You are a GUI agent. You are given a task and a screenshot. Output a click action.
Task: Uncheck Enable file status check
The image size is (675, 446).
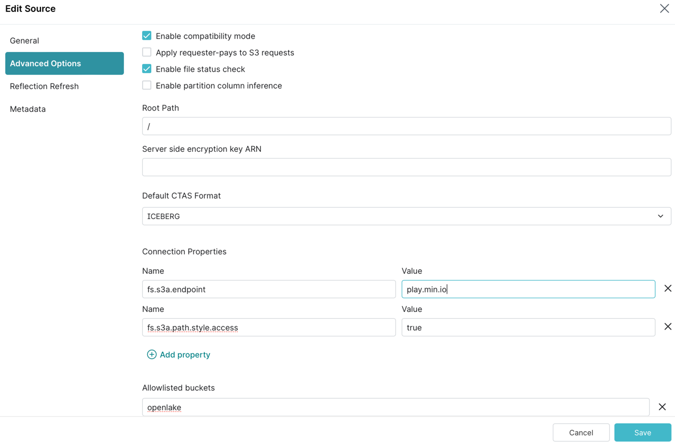pyautogui.click(x=147, y=69)
